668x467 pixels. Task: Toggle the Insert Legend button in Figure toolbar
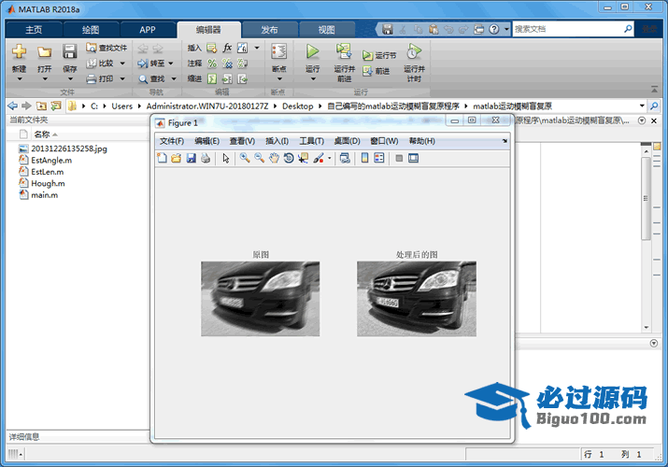click(x=379, y=159)
